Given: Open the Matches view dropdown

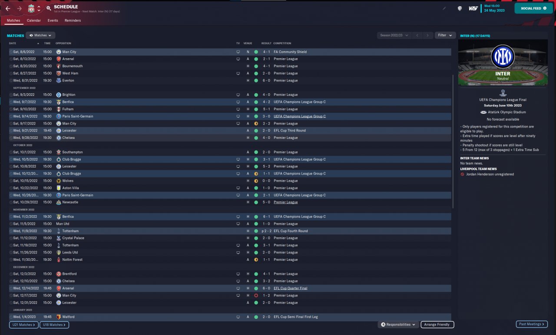Looking at the screenshot, I should pyautogui.click(x=40, y=35).
